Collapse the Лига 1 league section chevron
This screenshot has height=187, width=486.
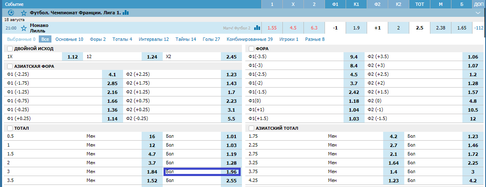click(478, 13)
